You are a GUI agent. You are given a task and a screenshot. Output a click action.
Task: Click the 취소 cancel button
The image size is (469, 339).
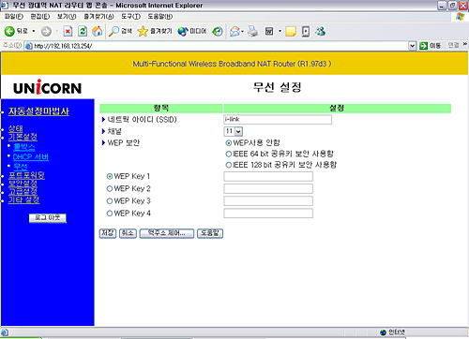coord(128,233)
